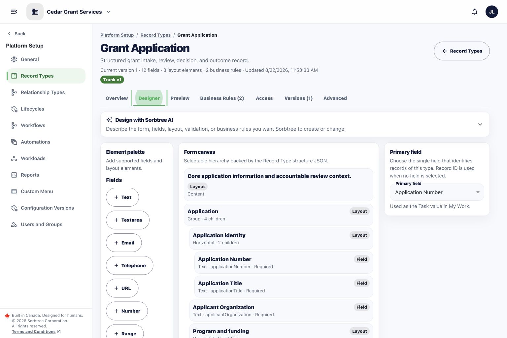Open the Business Rules (2) tab
Image resolution: width=507 pixels, height=338 pixels.
(222, 98)
